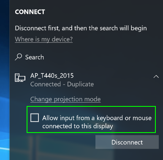Click the word "mode" in the projection link
Image resolution: width=163 pixels, height=160 pixels.
tap(92, 99)
